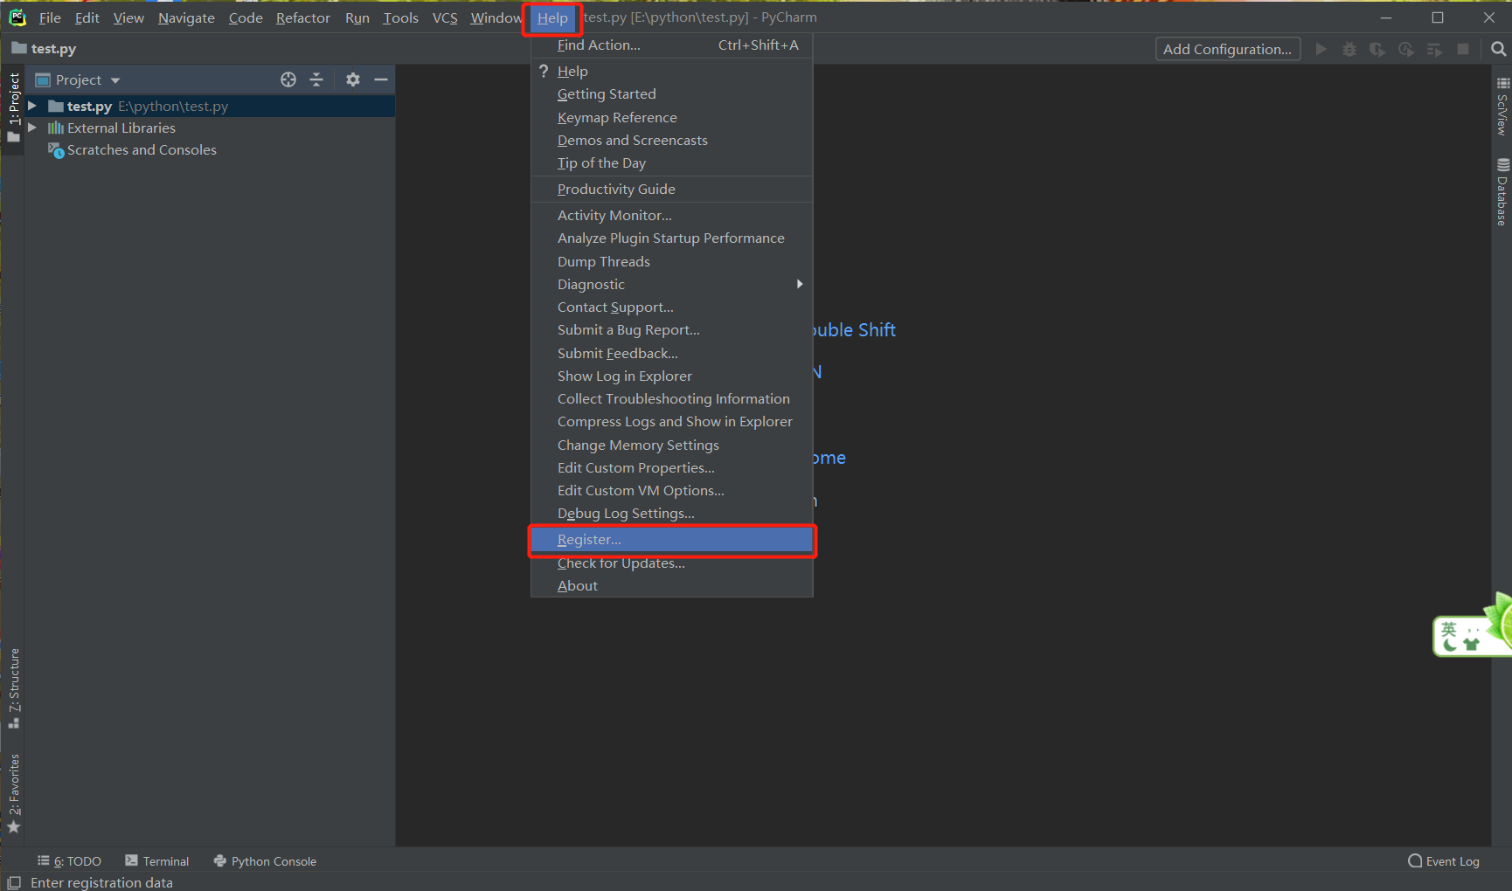The height and width of the screenshot is (891, 1512).
Task: Open the Event Log
Action: [1444, 861]
